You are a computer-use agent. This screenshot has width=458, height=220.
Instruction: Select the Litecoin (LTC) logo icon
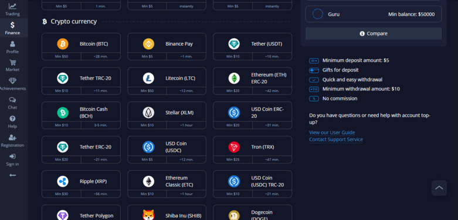click(x=148, y=78)
